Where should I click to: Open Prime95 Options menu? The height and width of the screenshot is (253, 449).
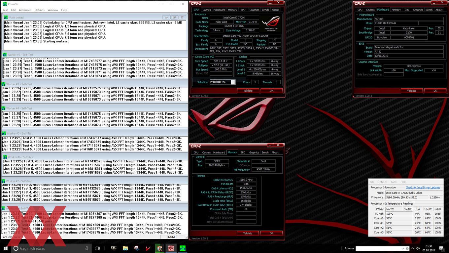click(x=40, y=10)
